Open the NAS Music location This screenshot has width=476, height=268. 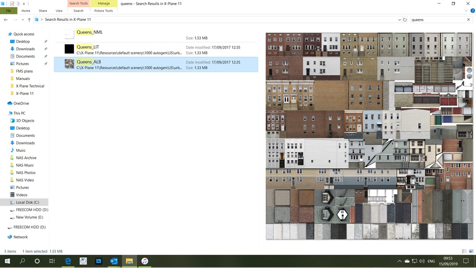click(x=25, y=165)
